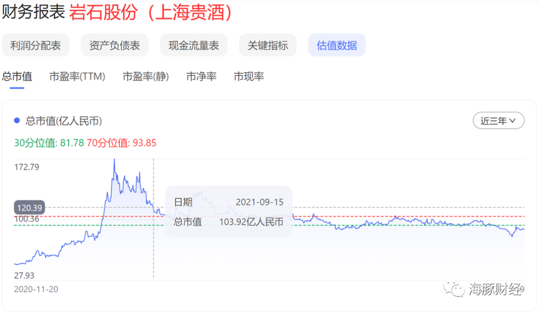Switch to 市盈率(静) sub-tab
This screenshot has height=313, width=539.
click(x=146, y=76)
